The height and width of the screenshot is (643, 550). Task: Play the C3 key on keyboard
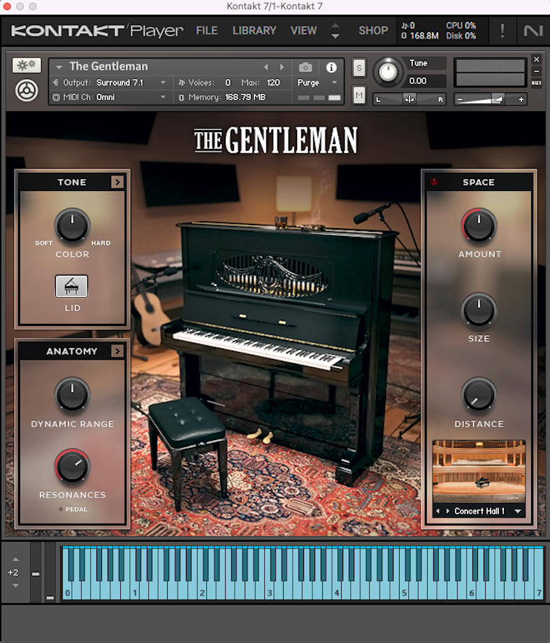(x=270, y=589)
